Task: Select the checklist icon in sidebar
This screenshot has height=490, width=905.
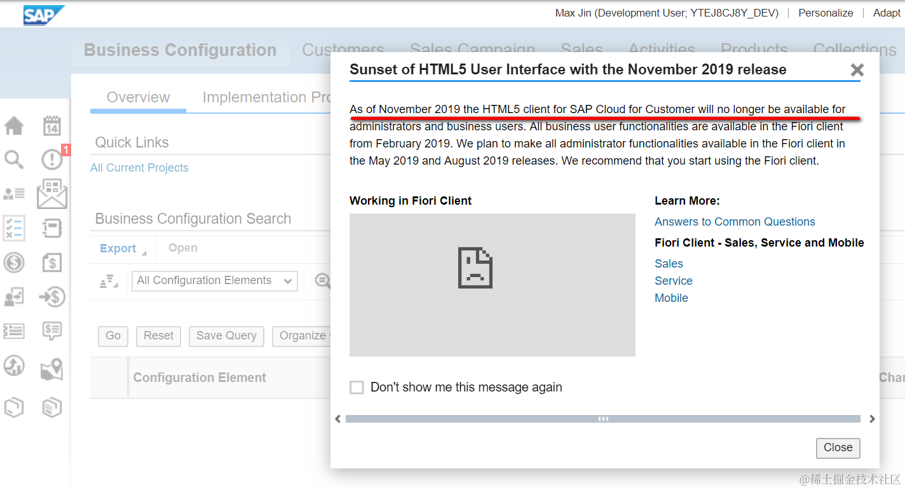Action: click(14, 228)
